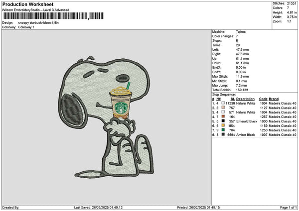
Task: Click 'Amber Black' in the stop sequence
Action: [245, 135]
